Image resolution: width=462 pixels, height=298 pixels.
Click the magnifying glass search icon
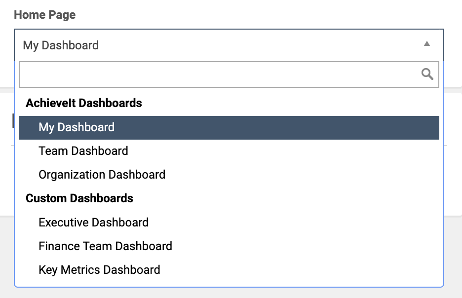427,74
